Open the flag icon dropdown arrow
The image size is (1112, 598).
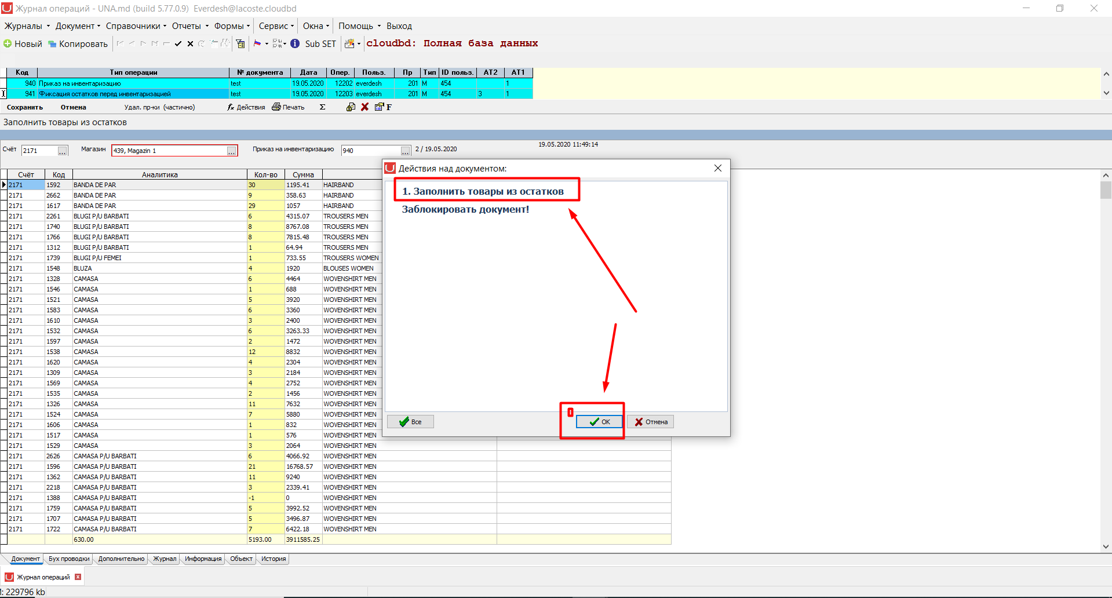[267, 44]
